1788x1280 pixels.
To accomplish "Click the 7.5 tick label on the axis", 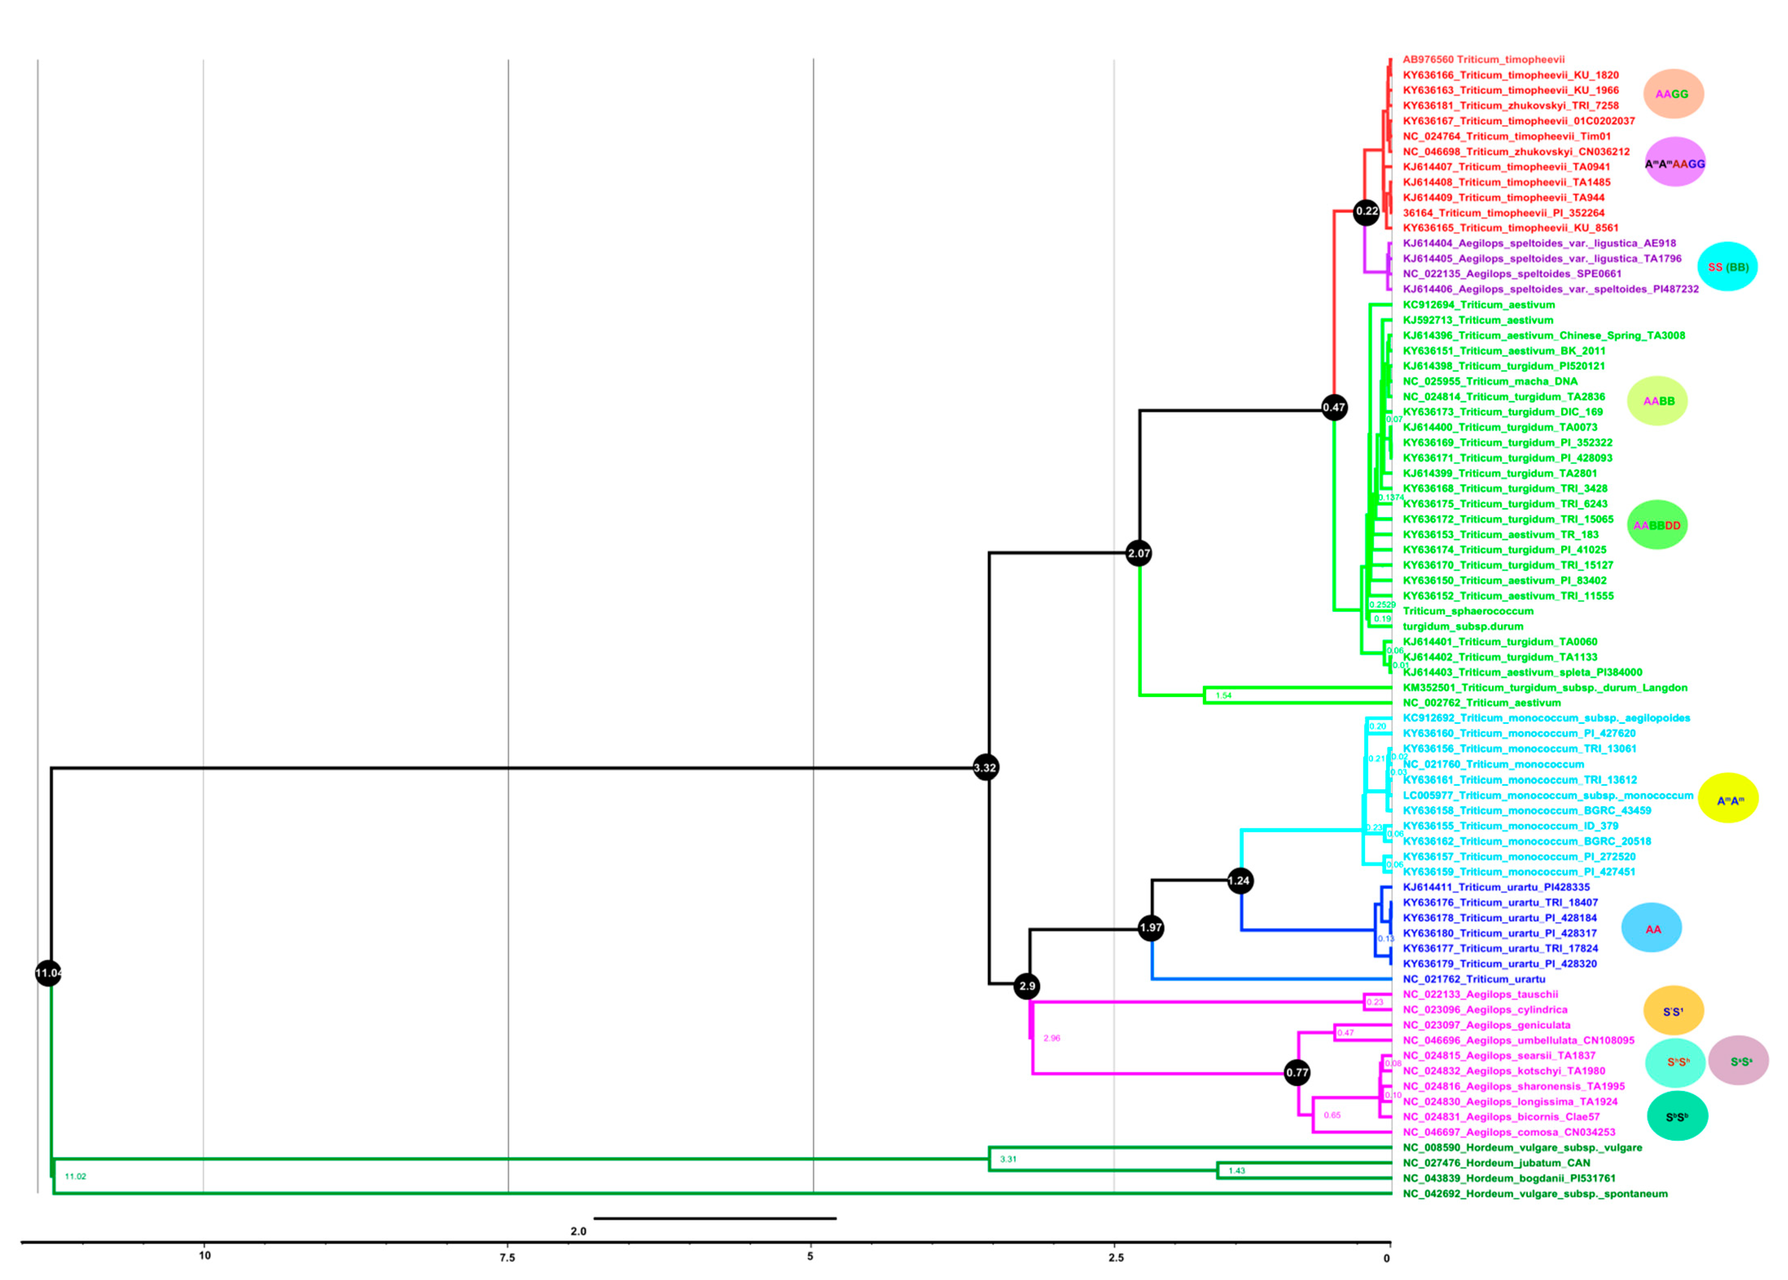I will (507, 1257).
